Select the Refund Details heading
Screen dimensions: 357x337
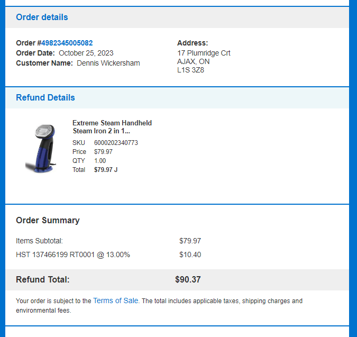[x=45, y=97]
